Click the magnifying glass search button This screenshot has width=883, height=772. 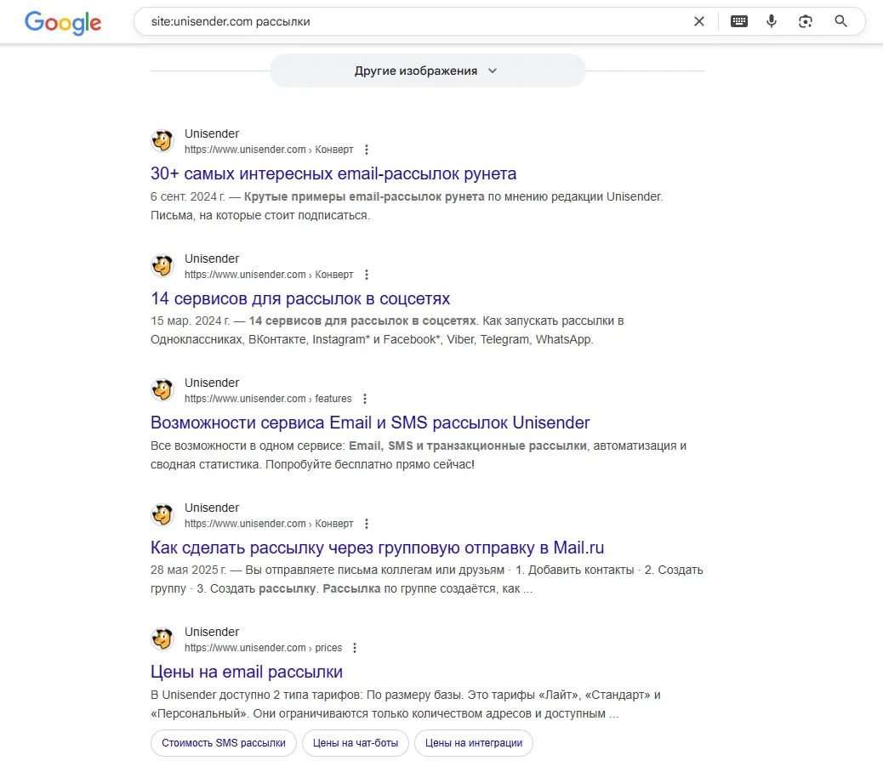point(841,22)
